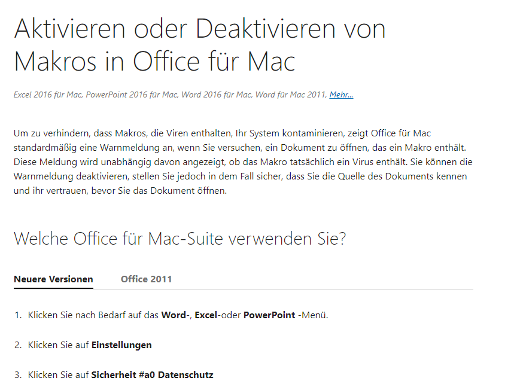Click the list number 2 marker
This screenshot has height=387, width=523.
[x=18, y=345]
